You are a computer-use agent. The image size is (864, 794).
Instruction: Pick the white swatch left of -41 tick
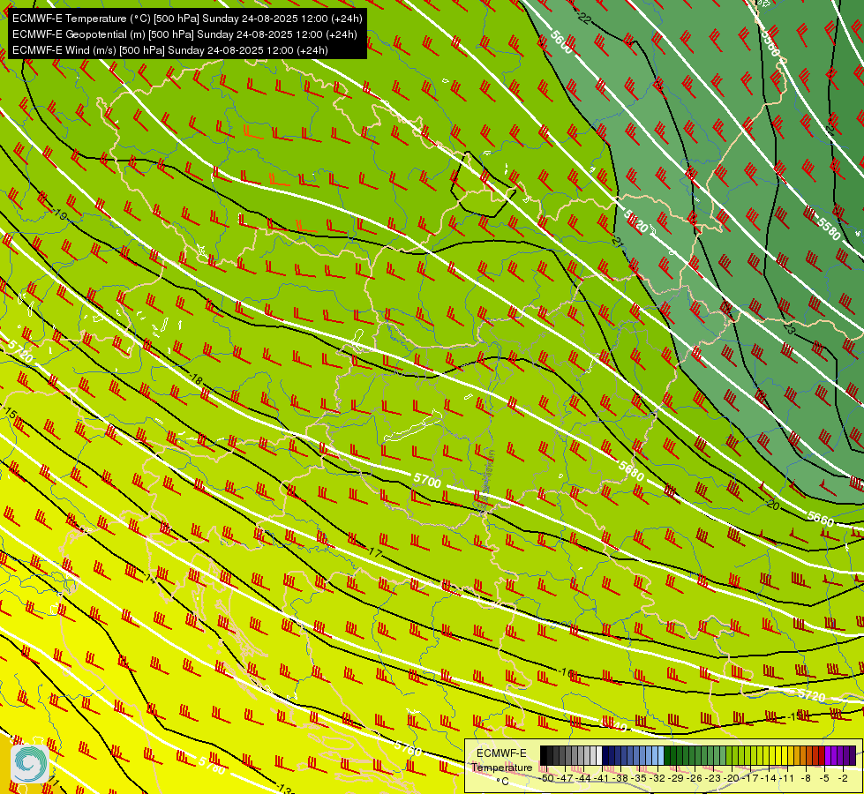click(599, 755)
